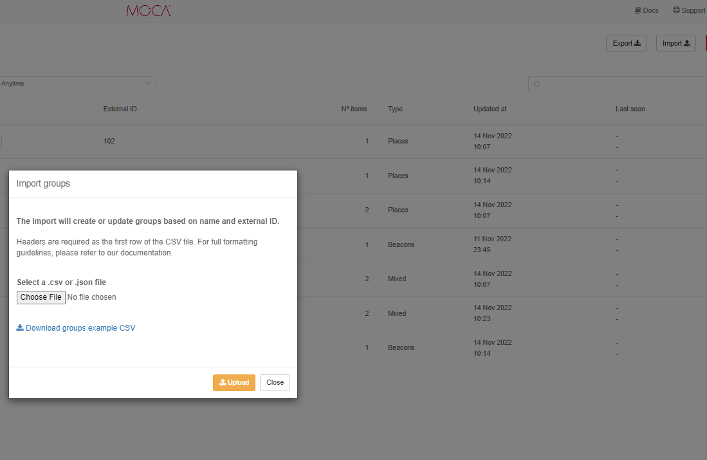Click the Updated at column header
Viewport: 707px width, 460px height.
pos(490,109)
